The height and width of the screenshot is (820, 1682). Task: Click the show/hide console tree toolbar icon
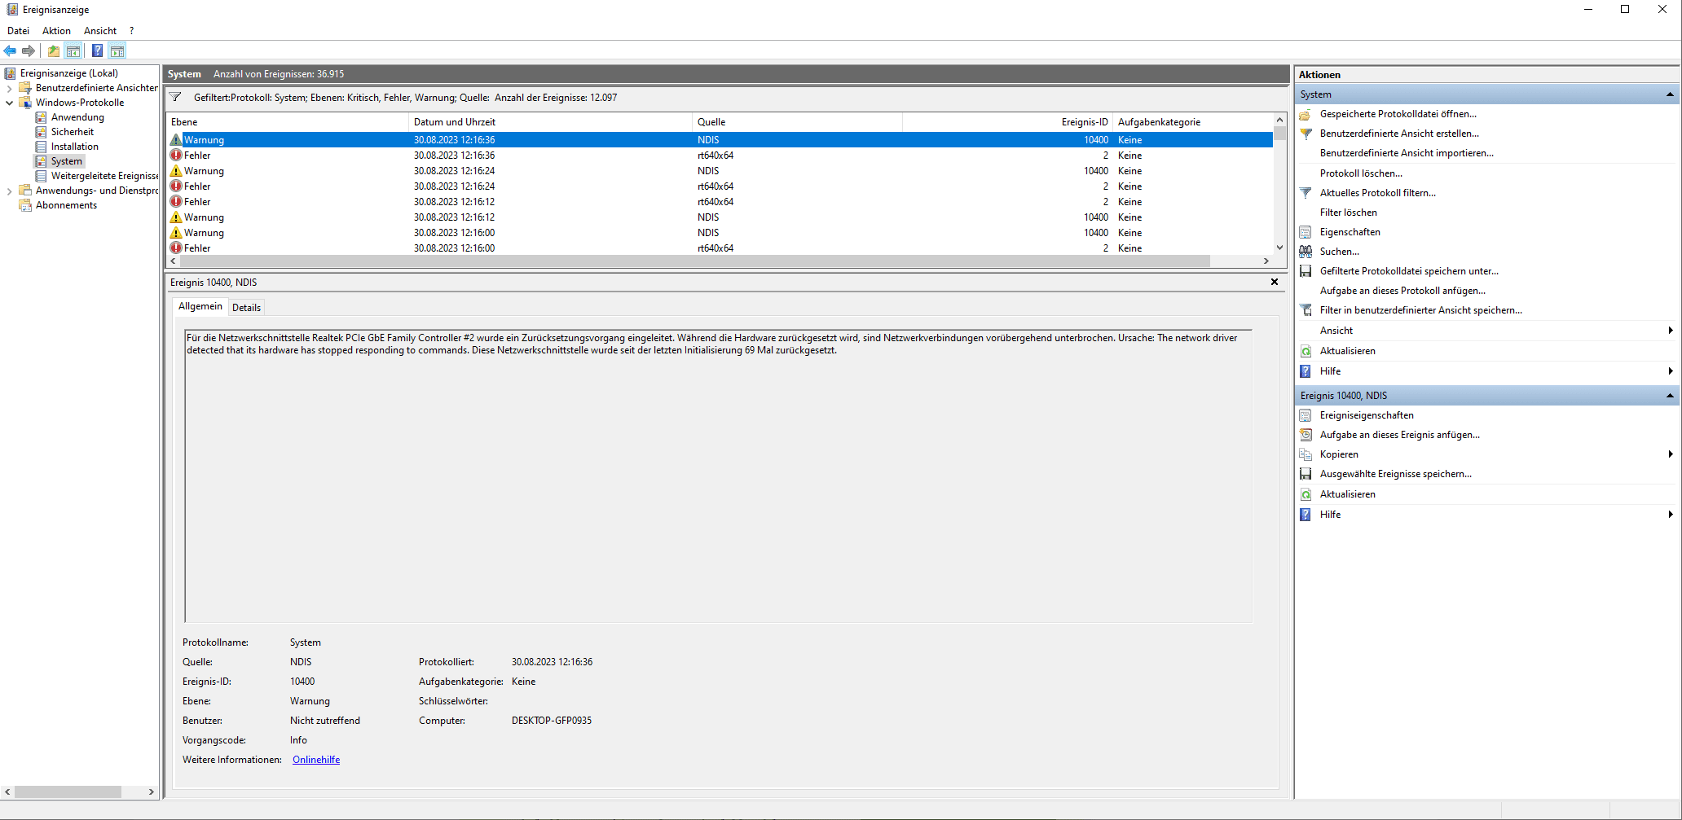click(x=73, y=50)
